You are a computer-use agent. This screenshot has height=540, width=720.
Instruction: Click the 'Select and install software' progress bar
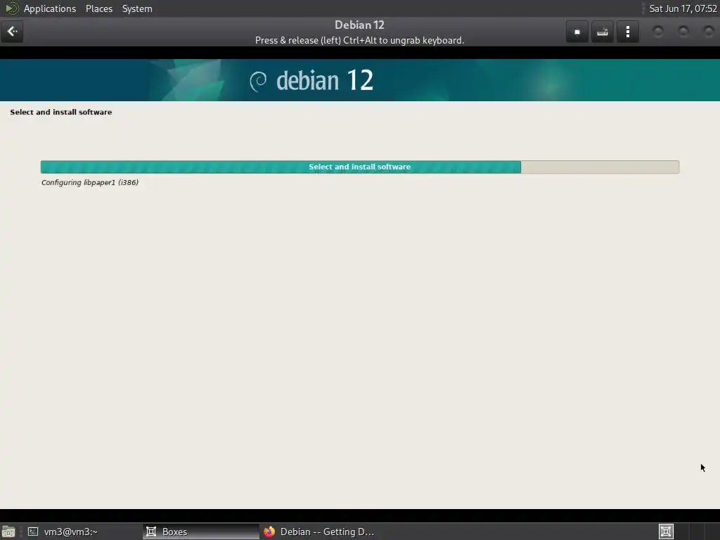(359, 167)
